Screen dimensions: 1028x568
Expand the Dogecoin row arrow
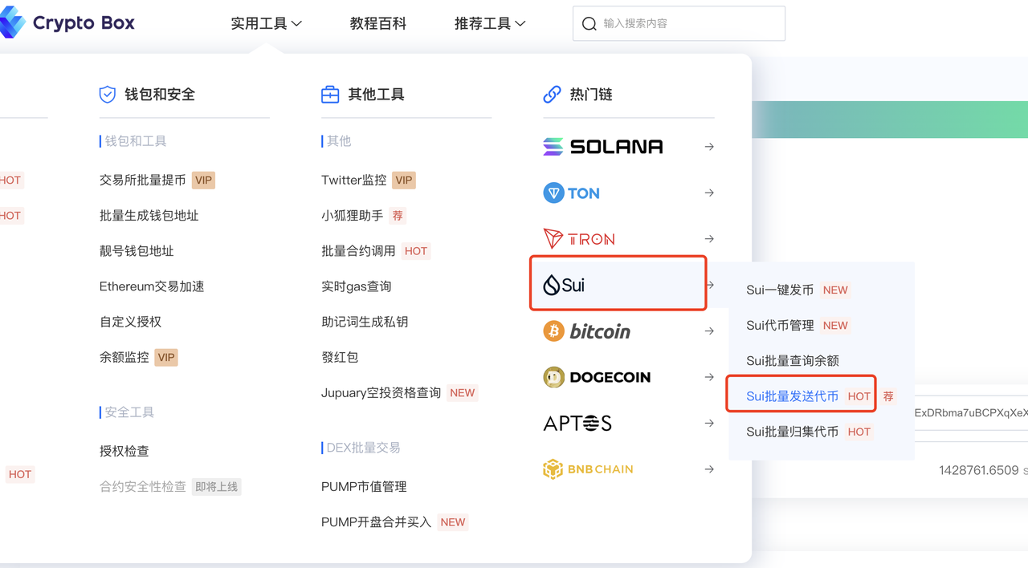pyautogui.click(x=709, y=377)
